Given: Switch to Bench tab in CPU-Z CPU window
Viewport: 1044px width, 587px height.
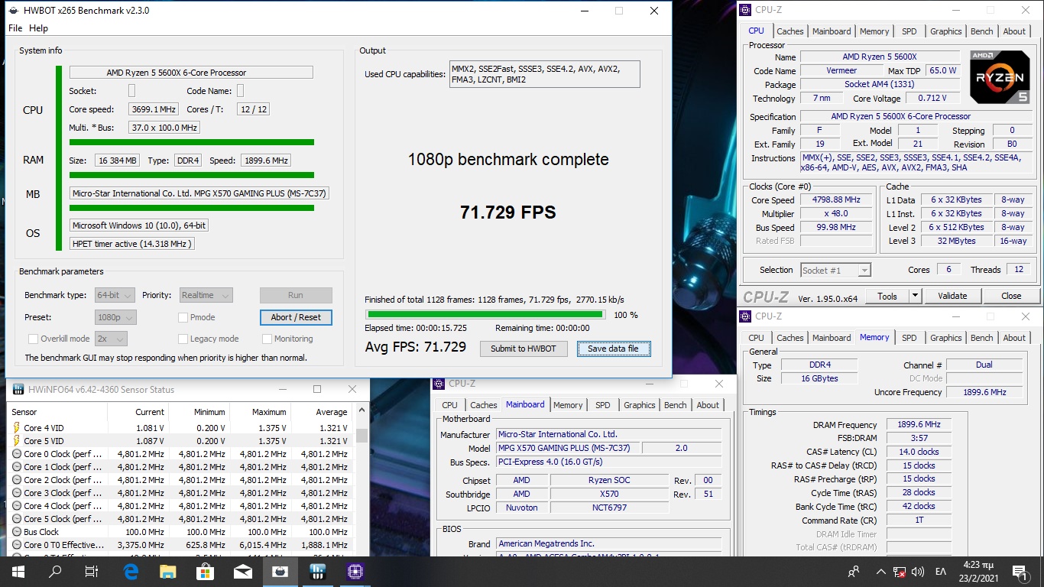Looking at the screenshot, I should click(x=981, y=31).
